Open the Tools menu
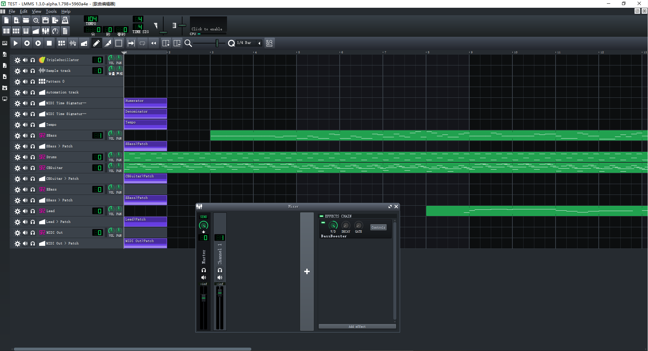The height and width of the screenshot is (351, 648). coord(51,11)
